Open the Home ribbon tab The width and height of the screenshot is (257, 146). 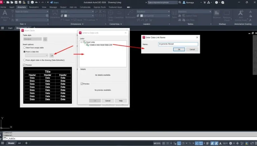tap(3, 7)
